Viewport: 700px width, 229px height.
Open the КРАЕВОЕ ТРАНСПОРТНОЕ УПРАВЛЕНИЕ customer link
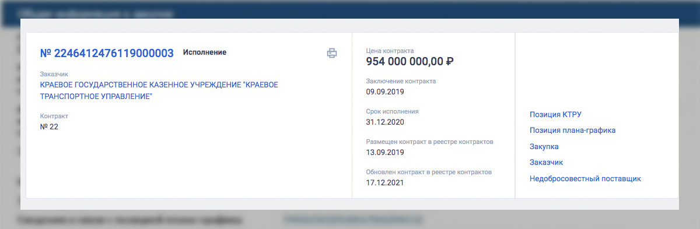(159, 90)
